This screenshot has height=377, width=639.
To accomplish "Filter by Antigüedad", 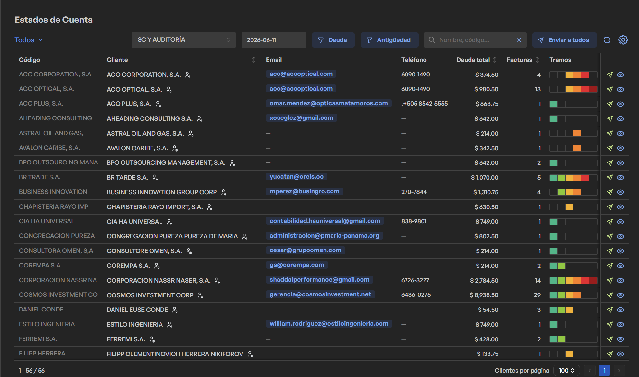I will [x=389, y=40].
